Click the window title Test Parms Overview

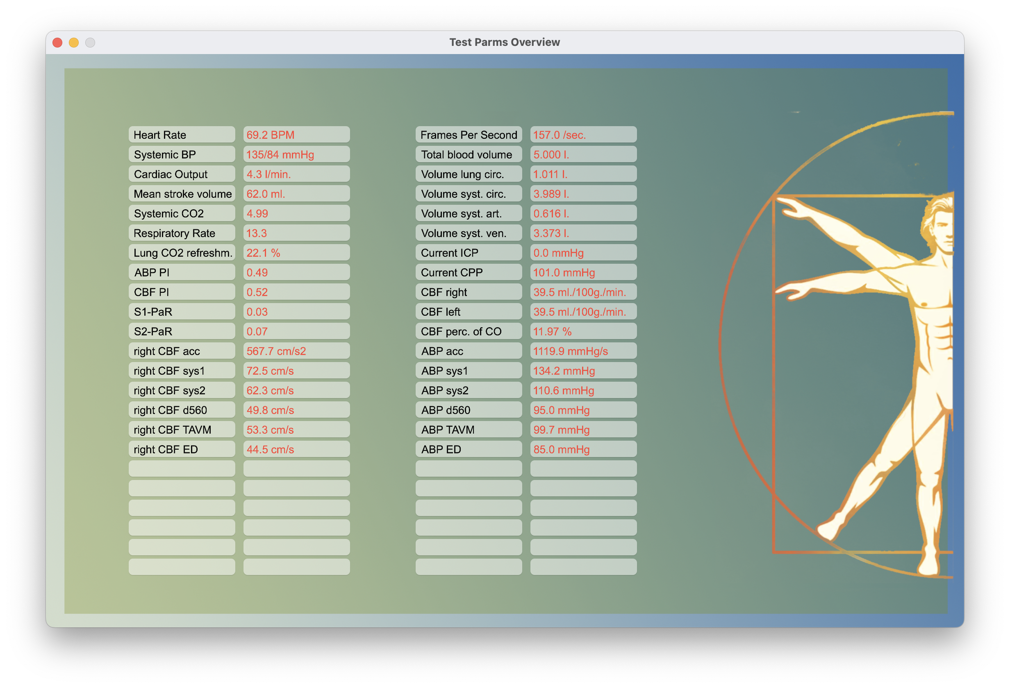click(x=504, y=42)
